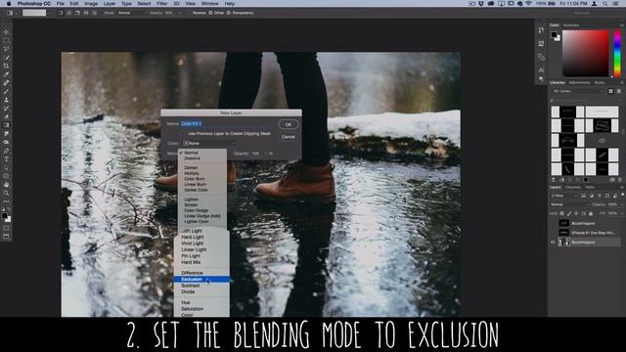The width and height of the screenshot is (626, 352).
Task: Open macOS Spotlight search
Action: click(605, 4)
